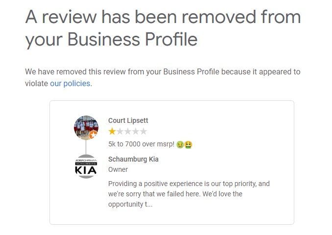Click the Schaumburg Kia logo
Viewport: 332px width, 235px height.
pos(86,166)
